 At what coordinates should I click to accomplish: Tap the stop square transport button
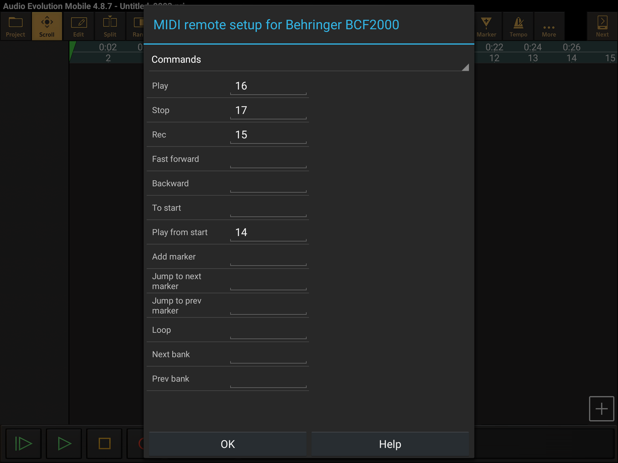click(x=104, y=443)
